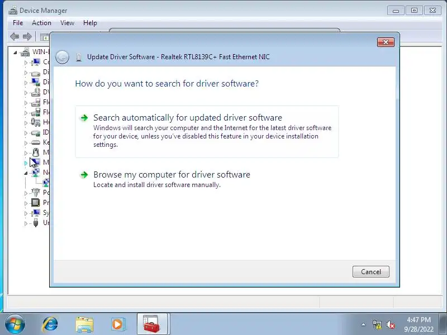Expand the Keyboards category arrow

pyautogui.click(x=26, y=143)
